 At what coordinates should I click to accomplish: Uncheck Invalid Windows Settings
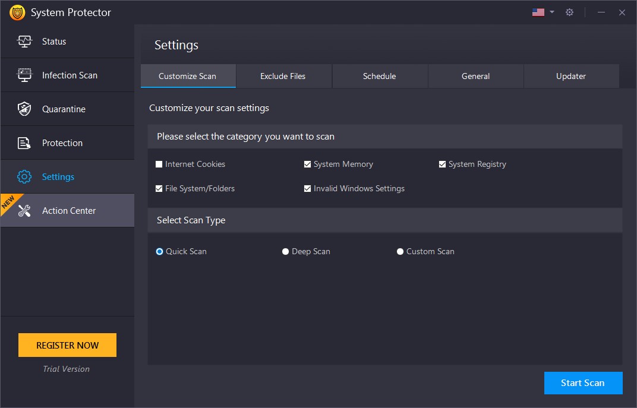[308, 188]
